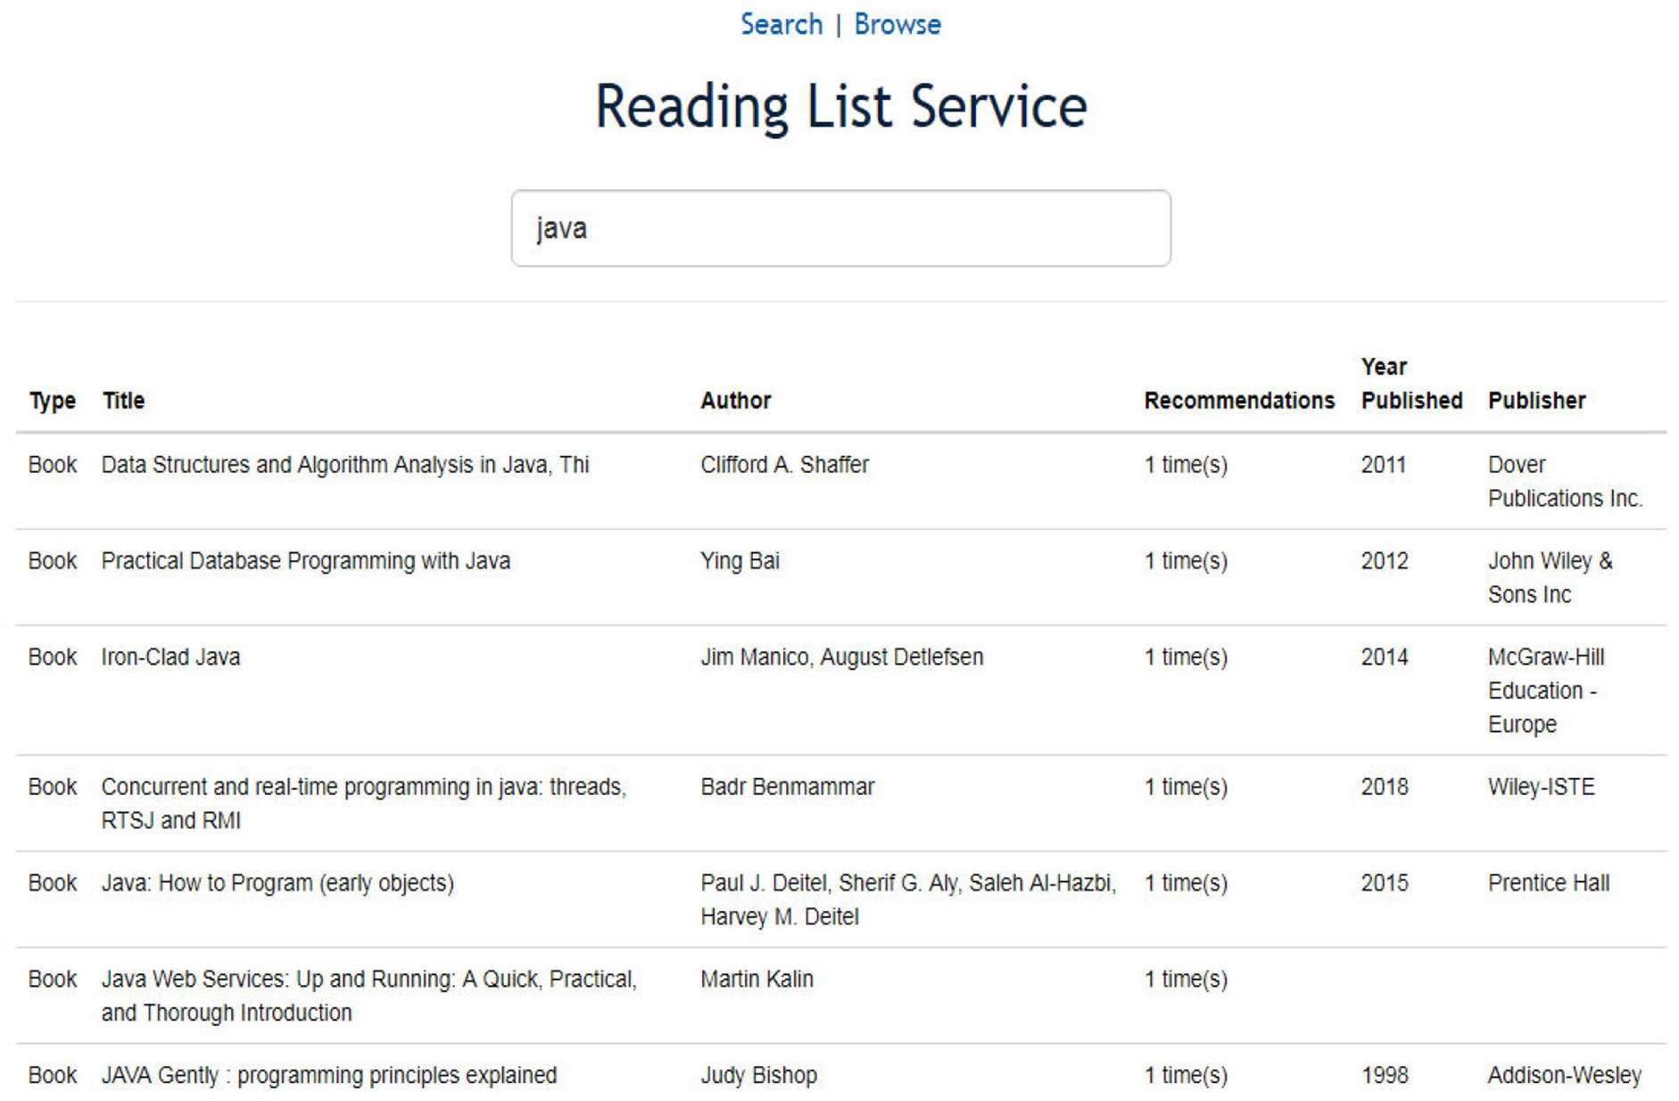1679x1101 pixels.
Task: Select JAVA Gently programming principles title
Action: coord(328,1076)
